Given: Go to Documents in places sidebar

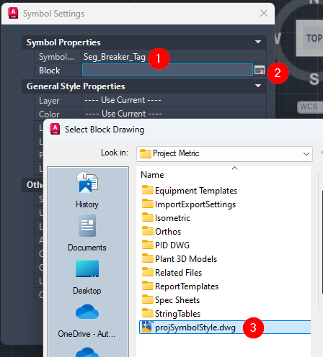Looking at the screenshot, I should point(87,232).
